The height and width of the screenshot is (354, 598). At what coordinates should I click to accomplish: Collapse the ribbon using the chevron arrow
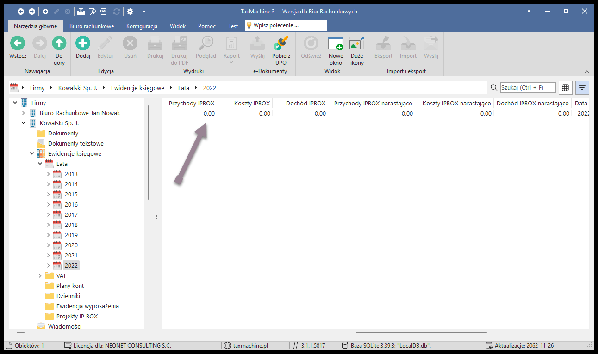(587, 72)
